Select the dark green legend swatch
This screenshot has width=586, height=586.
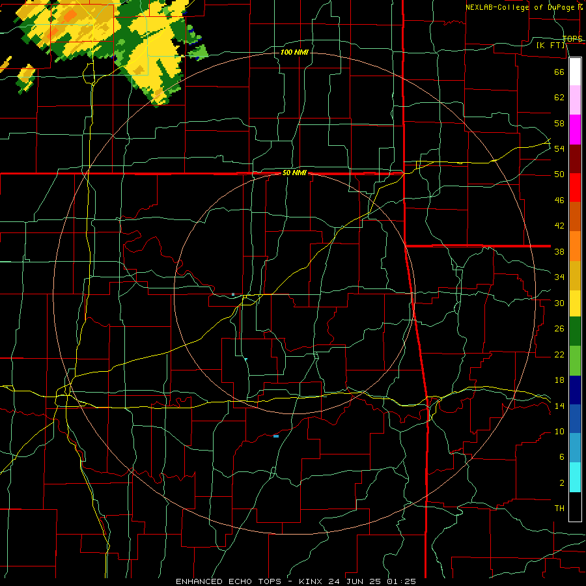pos(575,331)
